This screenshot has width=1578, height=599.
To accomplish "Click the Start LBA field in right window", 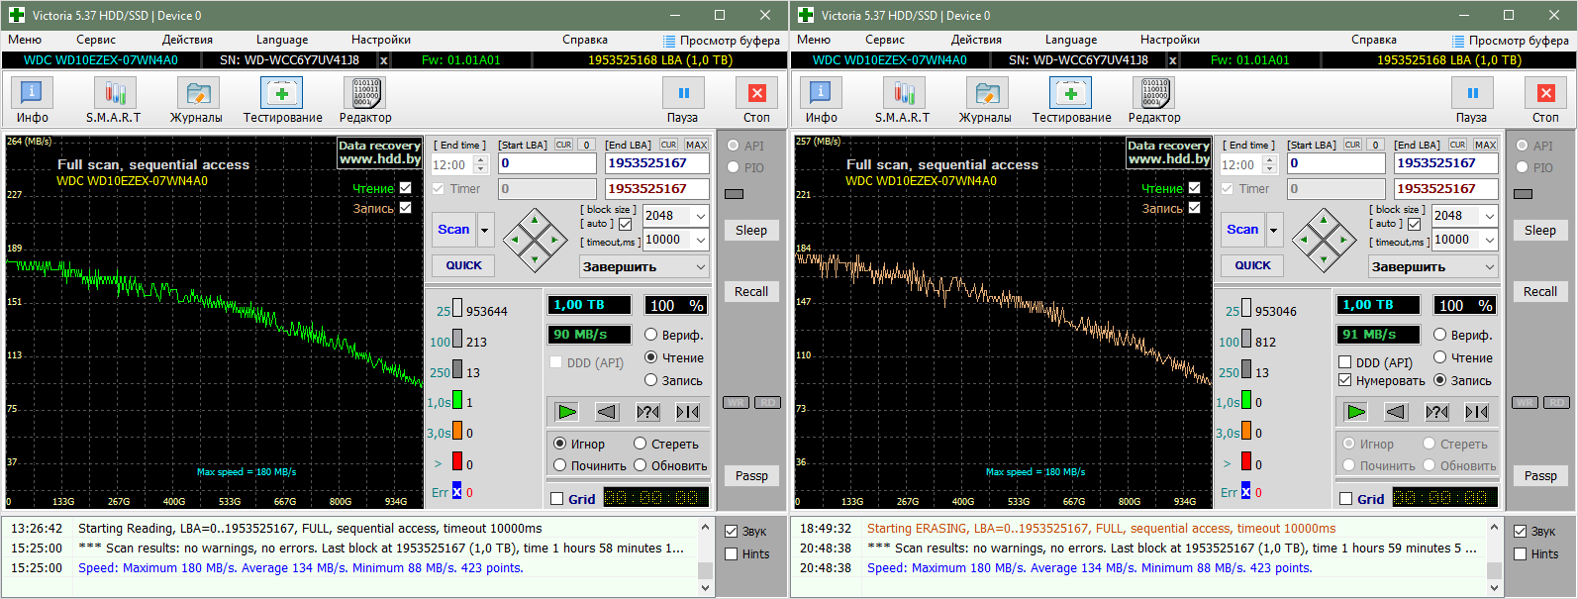I will pyautogui.click(x=1335, y=163).
